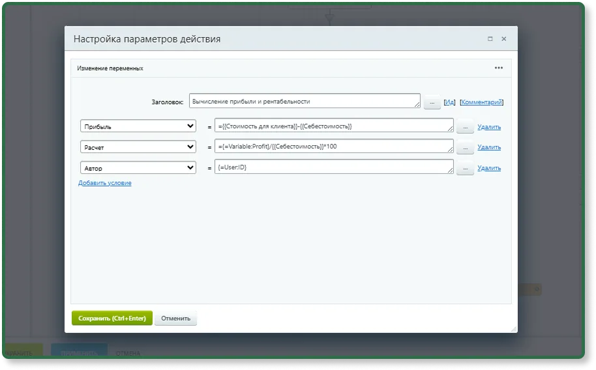596x370 pixels.
Task: Expand the Расчет variable dropdown
Action: [138, 147]
